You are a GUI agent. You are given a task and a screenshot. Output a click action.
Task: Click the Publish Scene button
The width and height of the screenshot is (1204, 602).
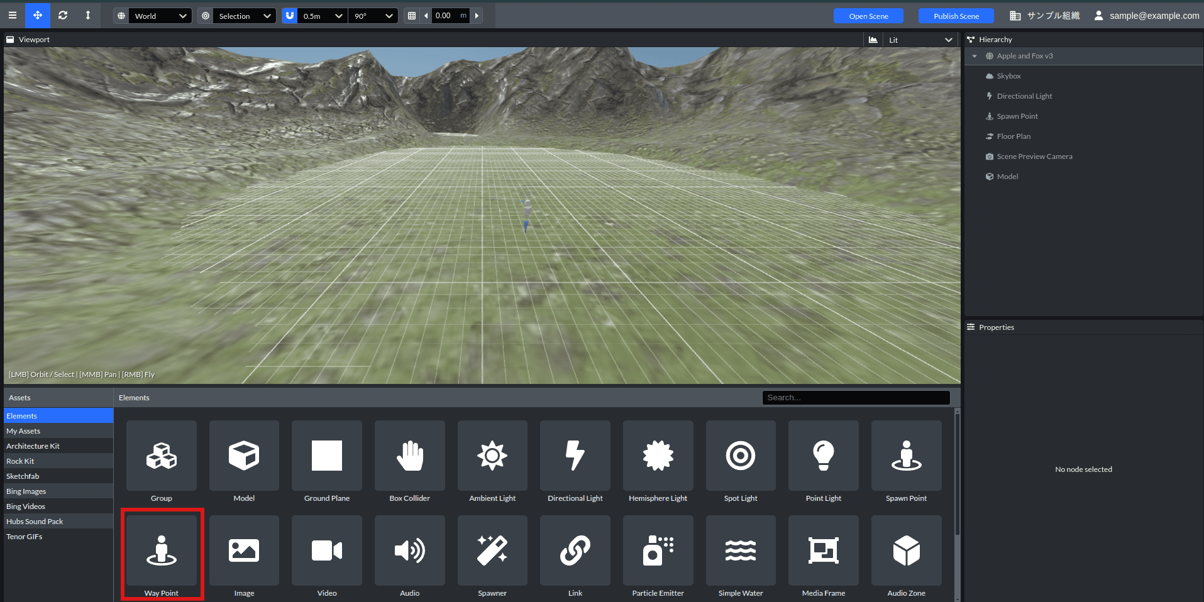[956, 16]
